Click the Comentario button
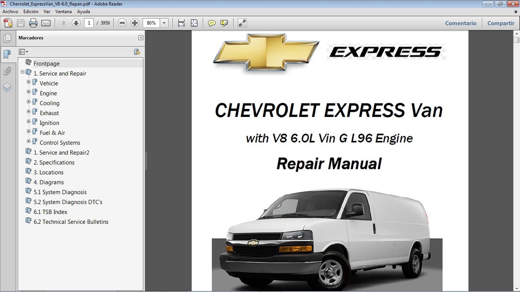The height and width of the screenshot is (292, 520). 460,23
